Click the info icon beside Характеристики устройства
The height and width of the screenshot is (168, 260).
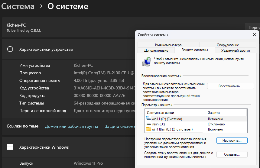[10, 49]
